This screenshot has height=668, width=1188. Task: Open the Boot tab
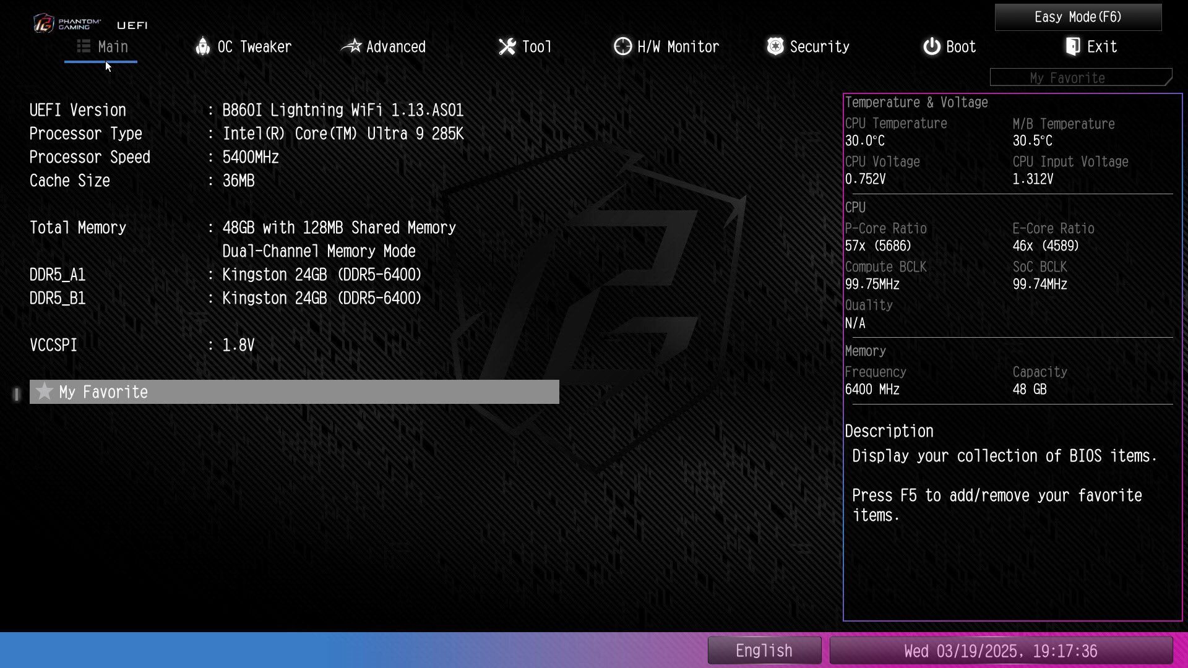[949, 47]
